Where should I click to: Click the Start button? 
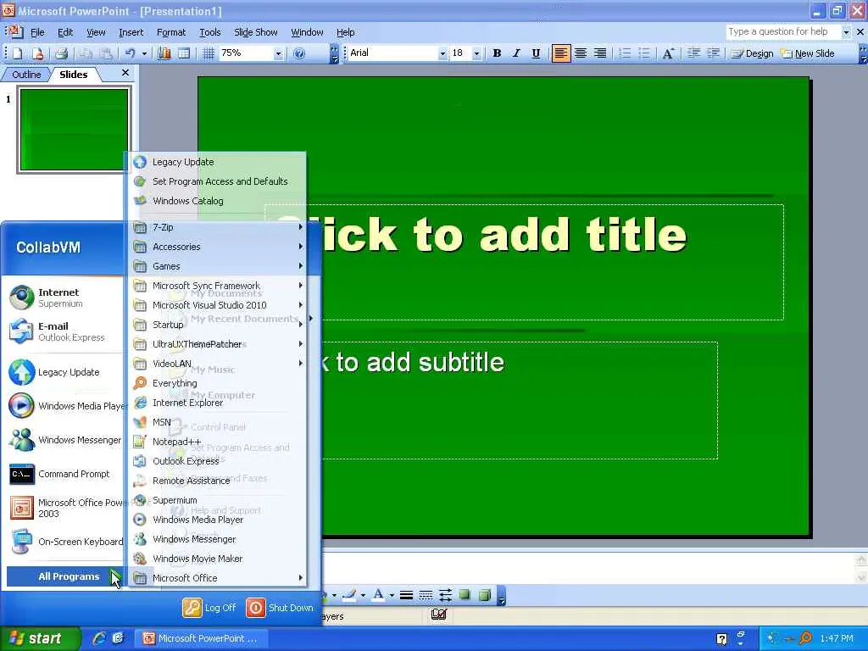[x=39, y=638]
